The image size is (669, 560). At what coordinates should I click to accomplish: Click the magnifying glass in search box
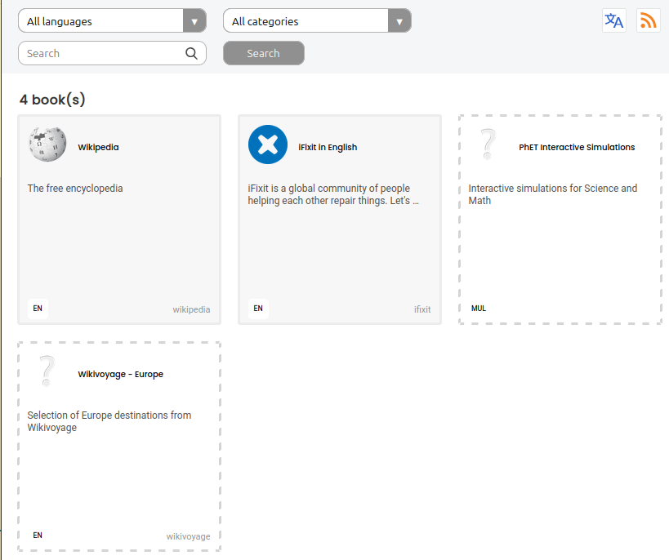coord(191,53)
